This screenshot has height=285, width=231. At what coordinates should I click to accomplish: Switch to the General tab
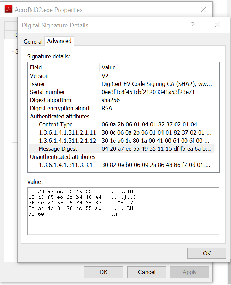tap(33, 42)
